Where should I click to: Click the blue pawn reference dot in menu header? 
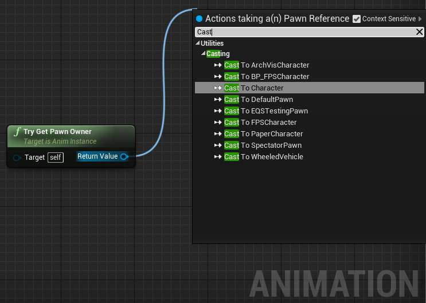click(199, 19)
